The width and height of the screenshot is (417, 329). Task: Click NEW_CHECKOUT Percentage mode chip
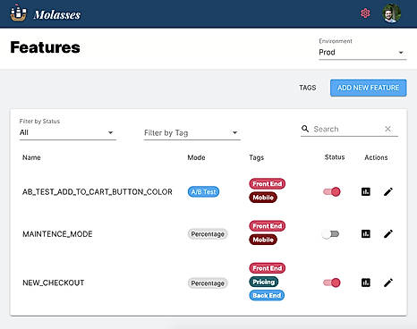[208, 283]
